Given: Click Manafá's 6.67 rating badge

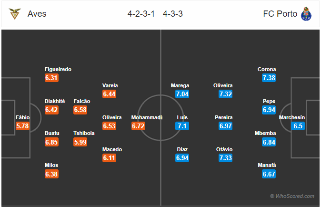Looking at the screenshot, I should (x=269, y=174).
